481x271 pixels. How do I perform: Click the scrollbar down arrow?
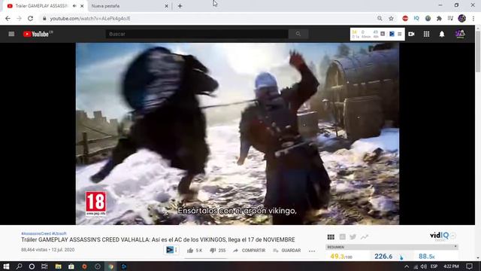tap(478, 259)
